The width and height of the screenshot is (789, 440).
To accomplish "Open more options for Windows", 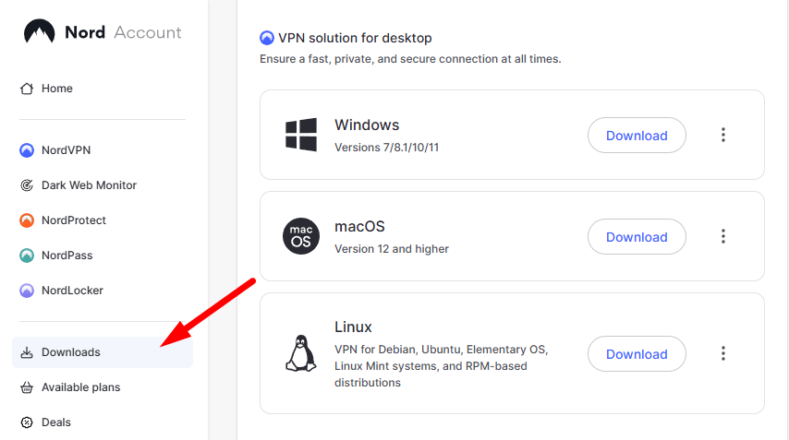I will click(x=723, y=135).
